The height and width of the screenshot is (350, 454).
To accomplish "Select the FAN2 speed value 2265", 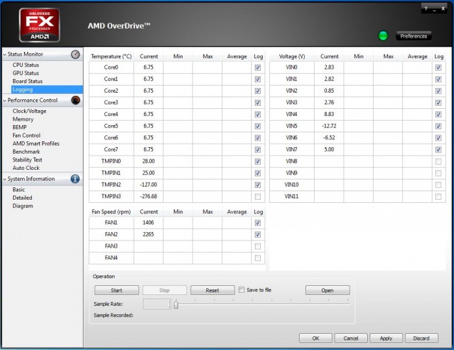I will click(149, 234).
